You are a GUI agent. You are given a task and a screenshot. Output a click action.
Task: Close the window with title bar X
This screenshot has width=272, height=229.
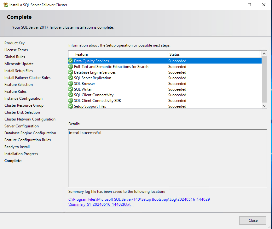264,5
